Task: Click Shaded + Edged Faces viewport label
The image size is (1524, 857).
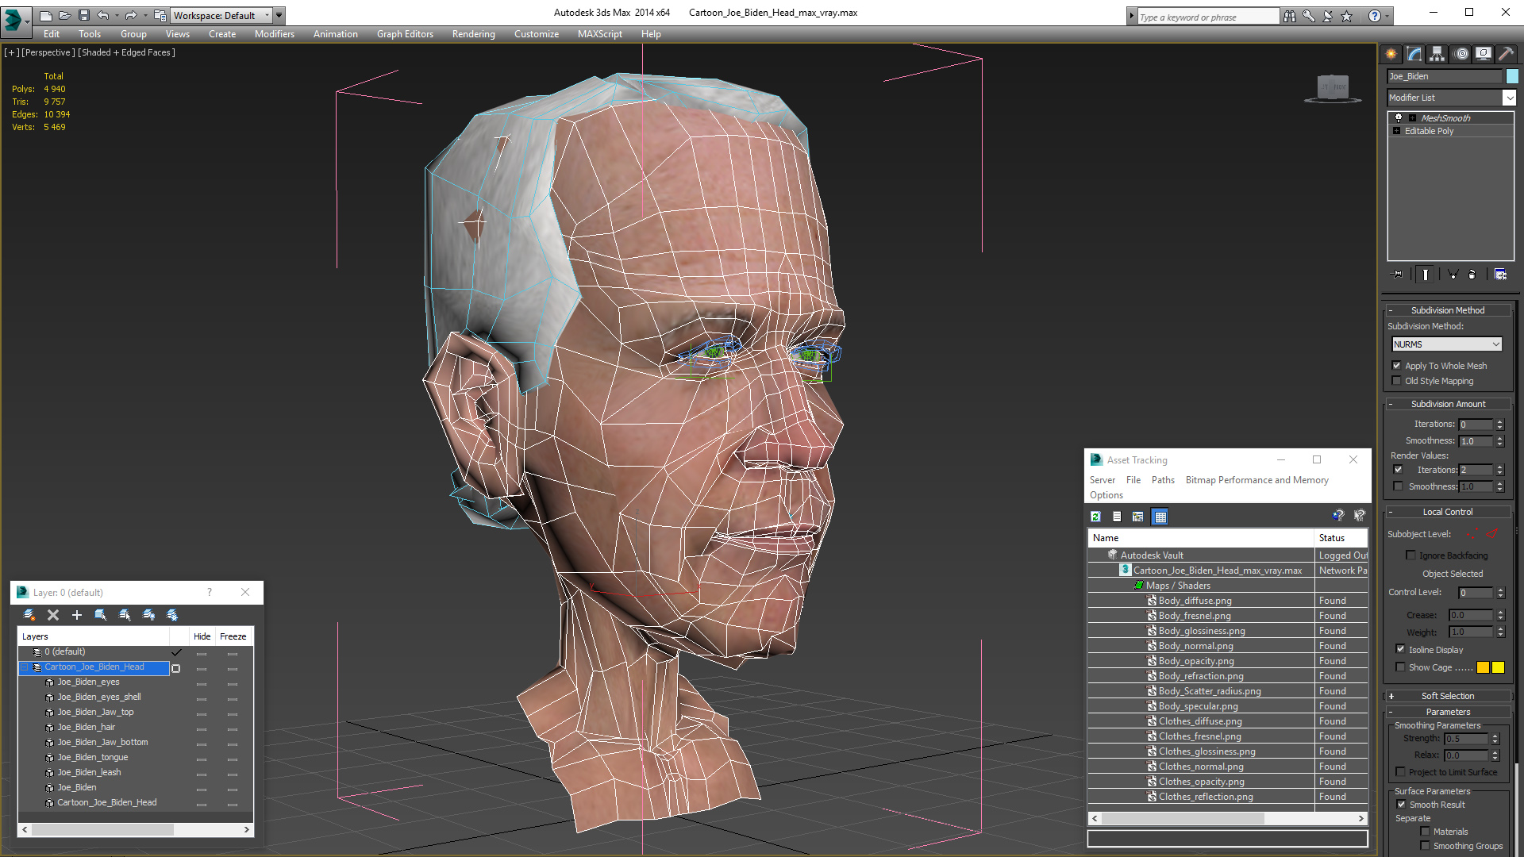Action: pos(127,52)
